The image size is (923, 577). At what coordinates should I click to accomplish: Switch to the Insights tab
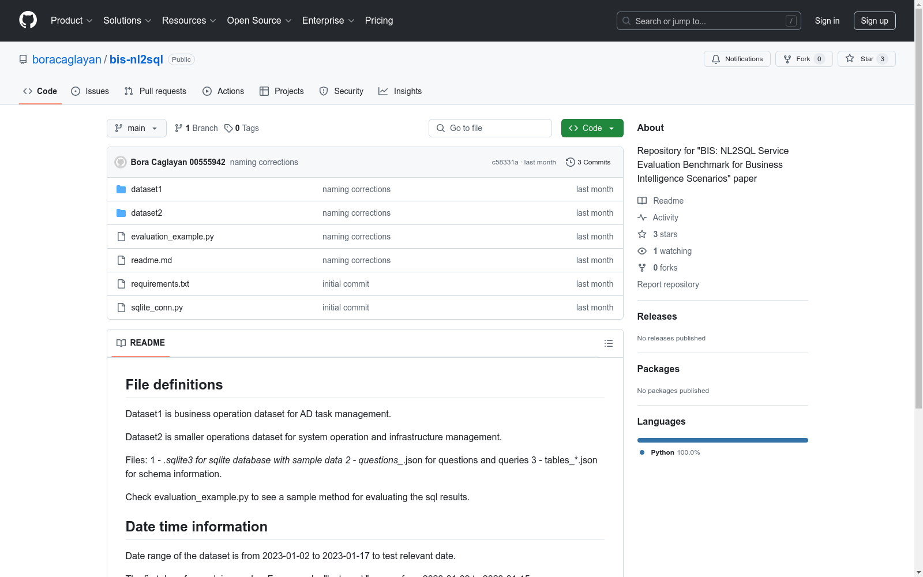tap(400, 91)
